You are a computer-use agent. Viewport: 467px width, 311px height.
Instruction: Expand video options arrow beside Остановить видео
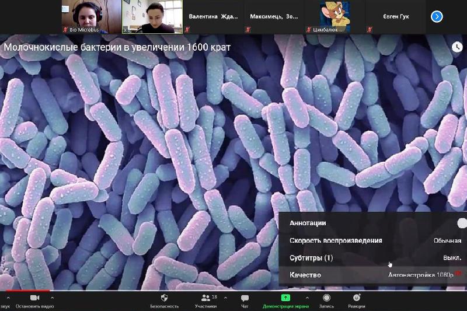[53, 298]
